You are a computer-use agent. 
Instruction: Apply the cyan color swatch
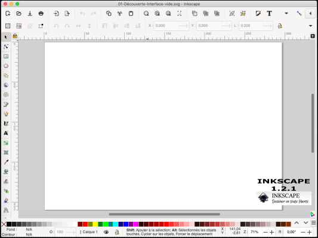pos(116,224)
